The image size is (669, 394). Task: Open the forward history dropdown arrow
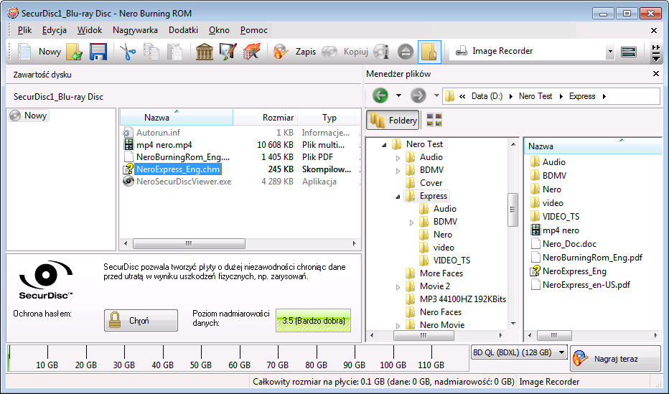[436, 95]
